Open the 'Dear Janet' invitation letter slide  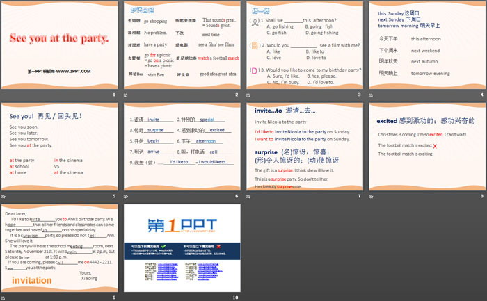point(61,247)
